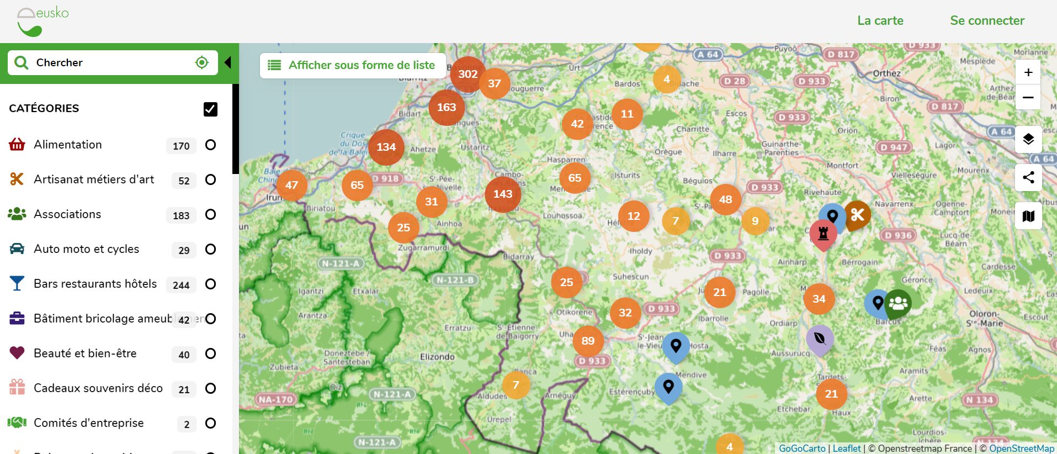Zoom in with the plus button

click(1028, 72)
